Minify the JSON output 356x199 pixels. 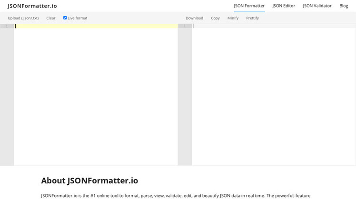click(x=233, y=18)
